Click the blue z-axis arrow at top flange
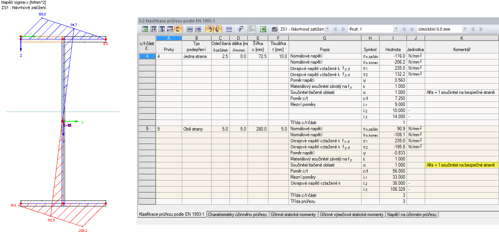499x232 pixels. [x=21, y=45]
